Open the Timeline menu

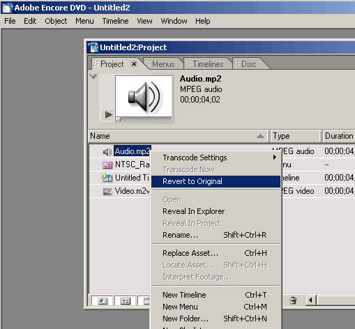pyautogui.click(x=115, y=21)
